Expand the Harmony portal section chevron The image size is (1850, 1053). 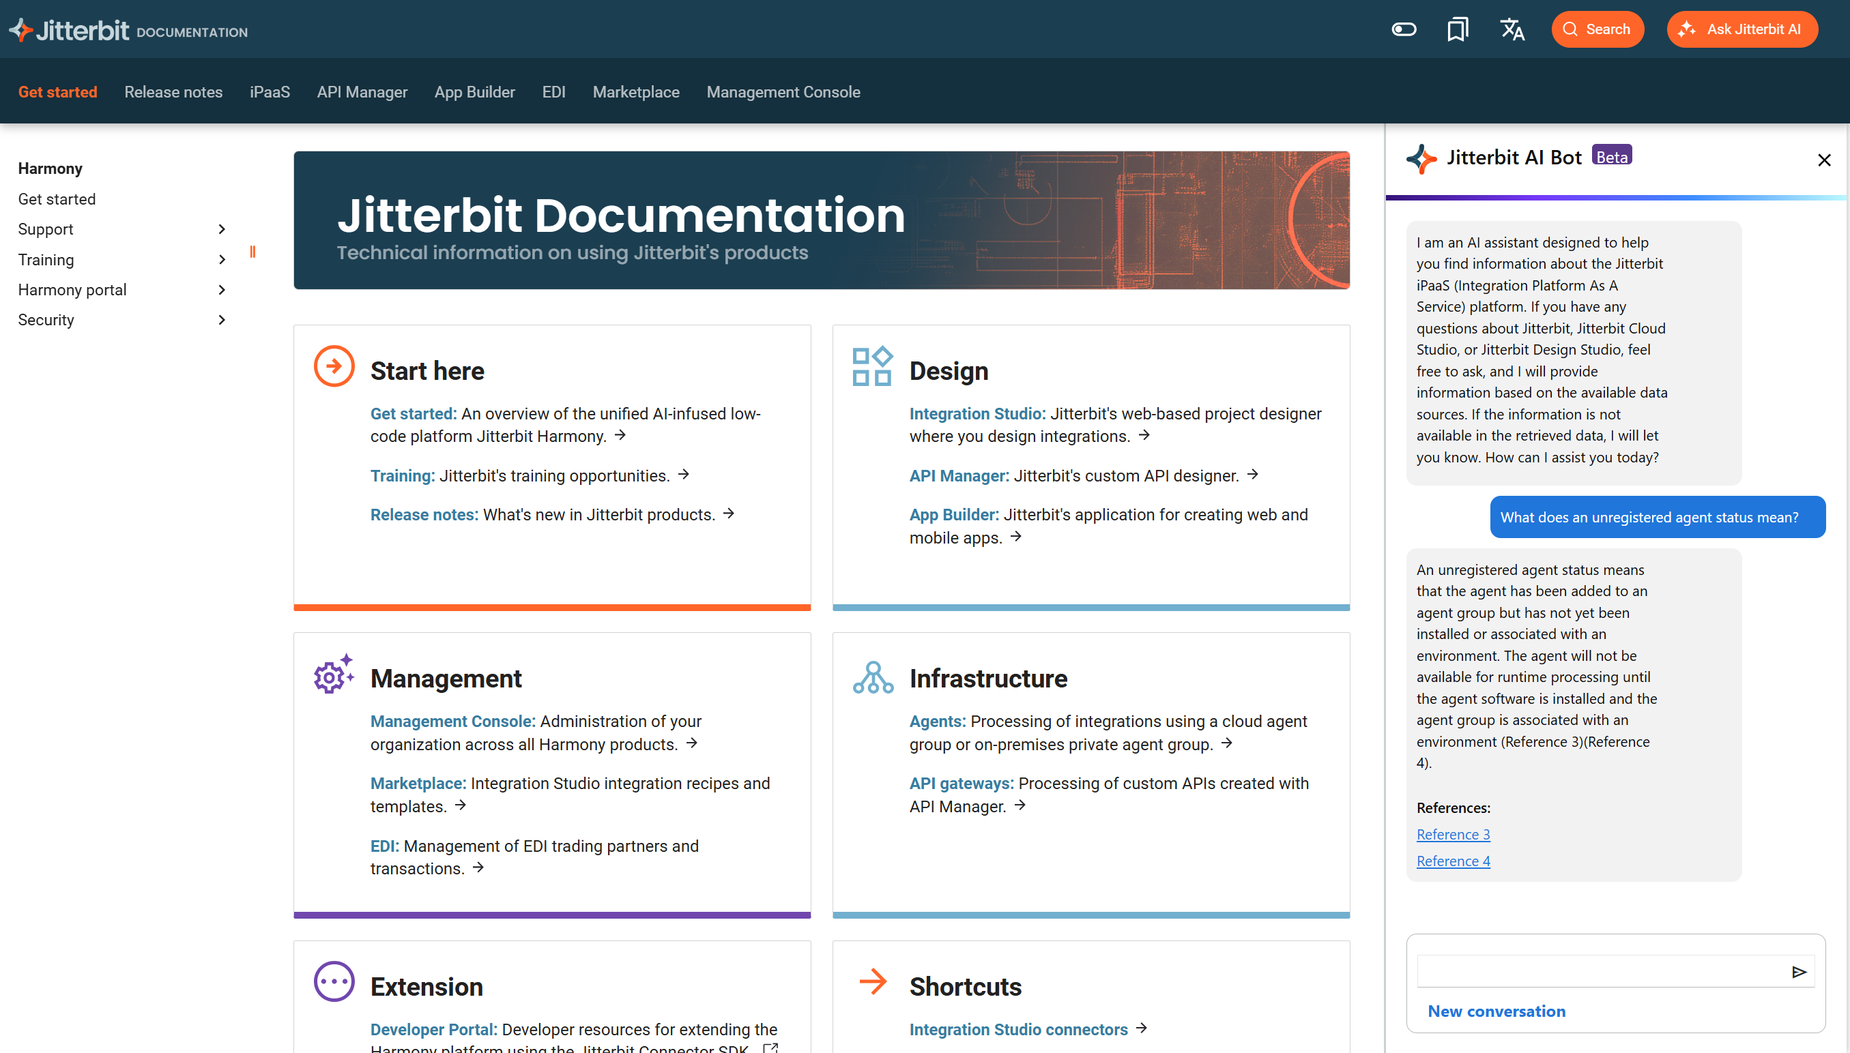point(221,289)
